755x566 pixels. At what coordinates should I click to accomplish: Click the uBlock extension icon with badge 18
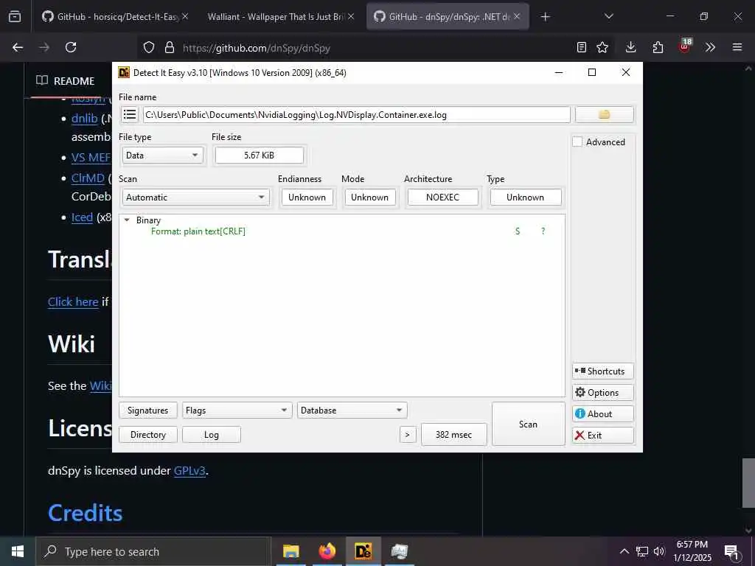tap(685, 46)
